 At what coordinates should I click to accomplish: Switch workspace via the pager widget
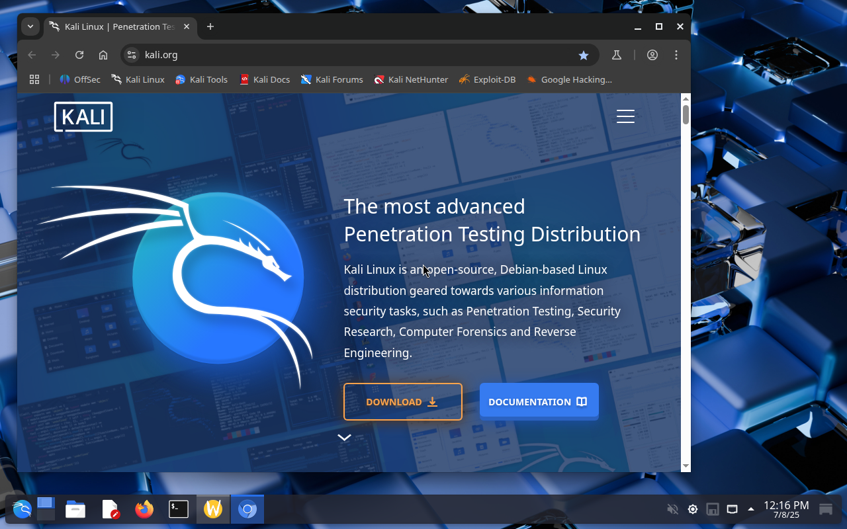pyautogui.click(x=46, y=509)
